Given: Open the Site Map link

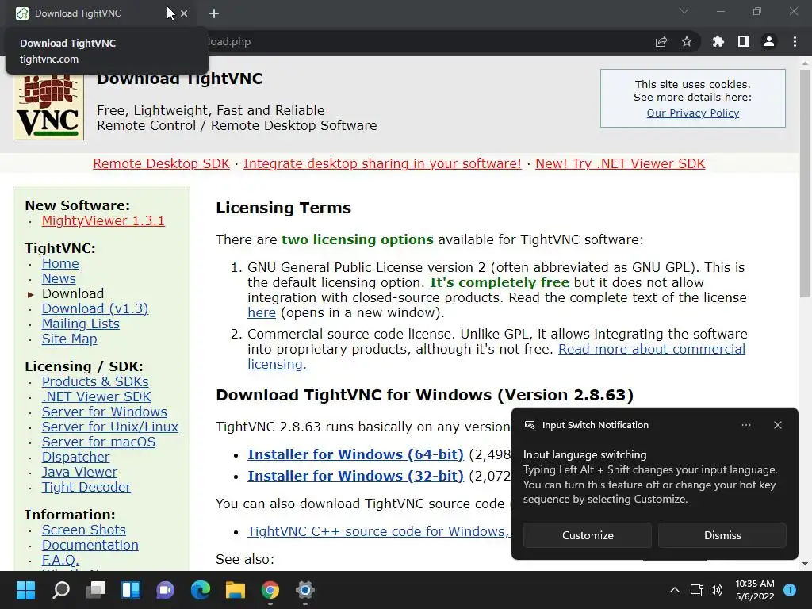Looking at the screenshot, I should [70, 339].
